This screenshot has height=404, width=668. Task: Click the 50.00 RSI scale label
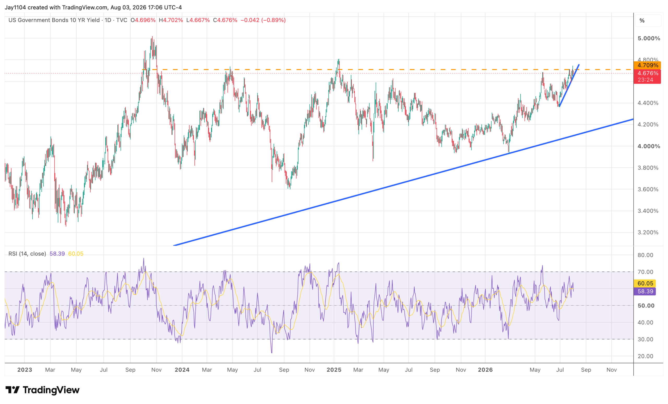coord(646,306)
